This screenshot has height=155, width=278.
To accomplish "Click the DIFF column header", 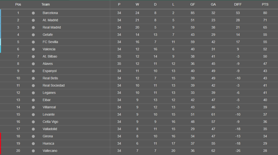I will click(x=238, y=4).
